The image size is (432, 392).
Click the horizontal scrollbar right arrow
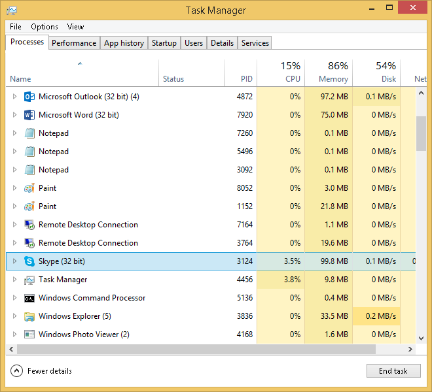click(410, 350)
